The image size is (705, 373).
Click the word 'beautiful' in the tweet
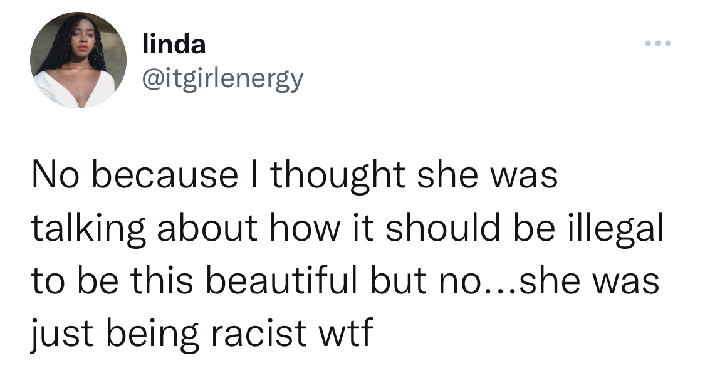tap(282, 281)
